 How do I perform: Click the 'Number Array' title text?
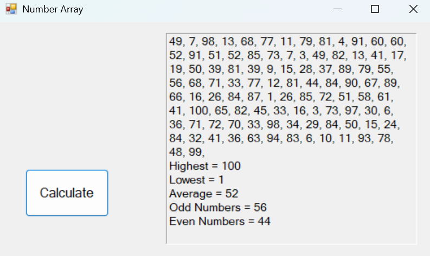[x=53, y=9]
